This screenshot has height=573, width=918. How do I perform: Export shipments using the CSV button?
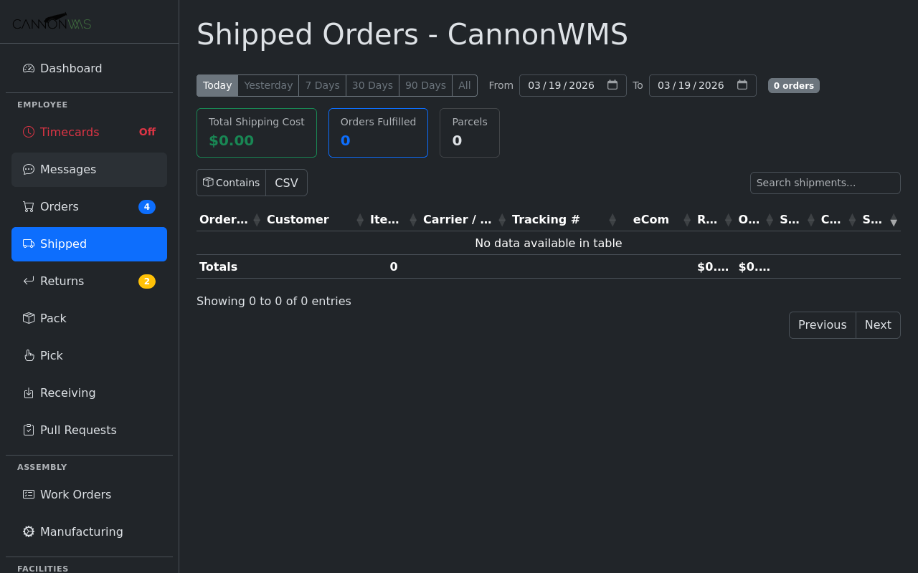(x=286, y=183)
